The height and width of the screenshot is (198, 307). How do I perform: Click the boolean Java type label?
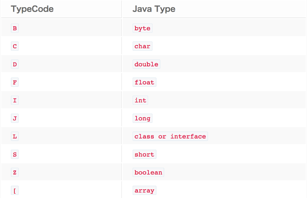149,173
